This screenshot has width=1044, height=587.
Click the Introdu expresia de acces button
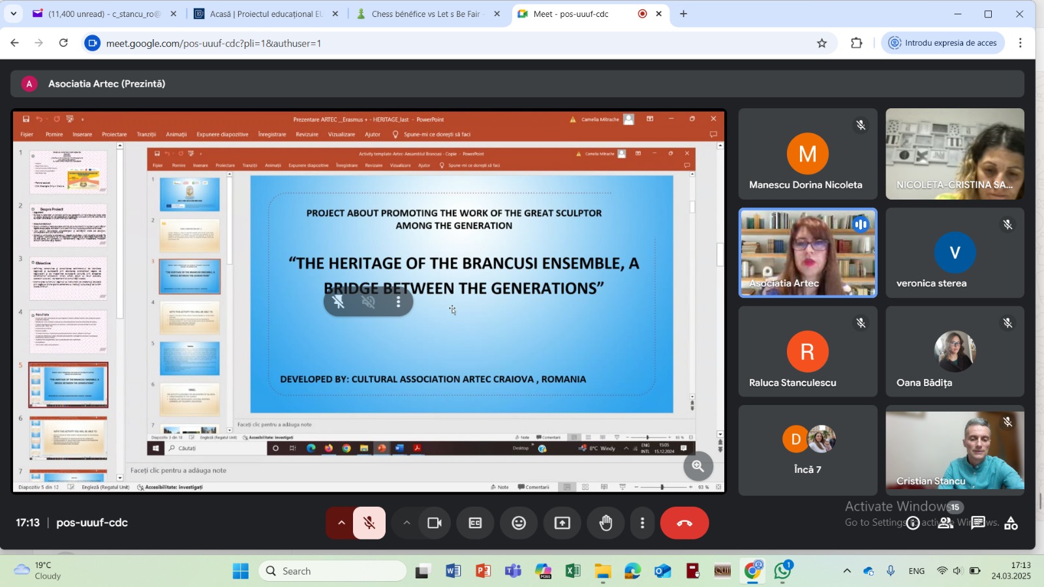tap(943, 43)
